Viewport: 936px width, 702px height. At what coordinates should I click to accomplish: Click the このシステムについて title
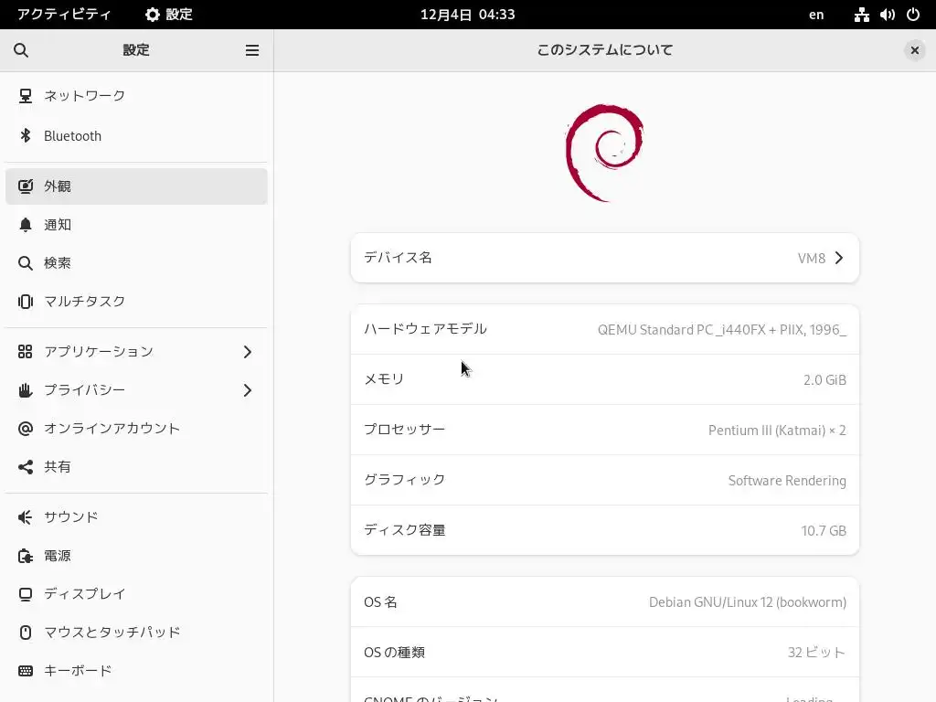coord(605,50)
